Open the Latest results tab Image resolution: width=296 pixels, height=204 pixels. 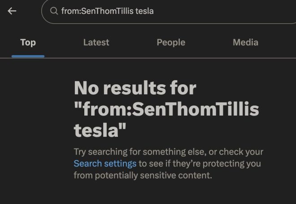(x=96, y=43)
